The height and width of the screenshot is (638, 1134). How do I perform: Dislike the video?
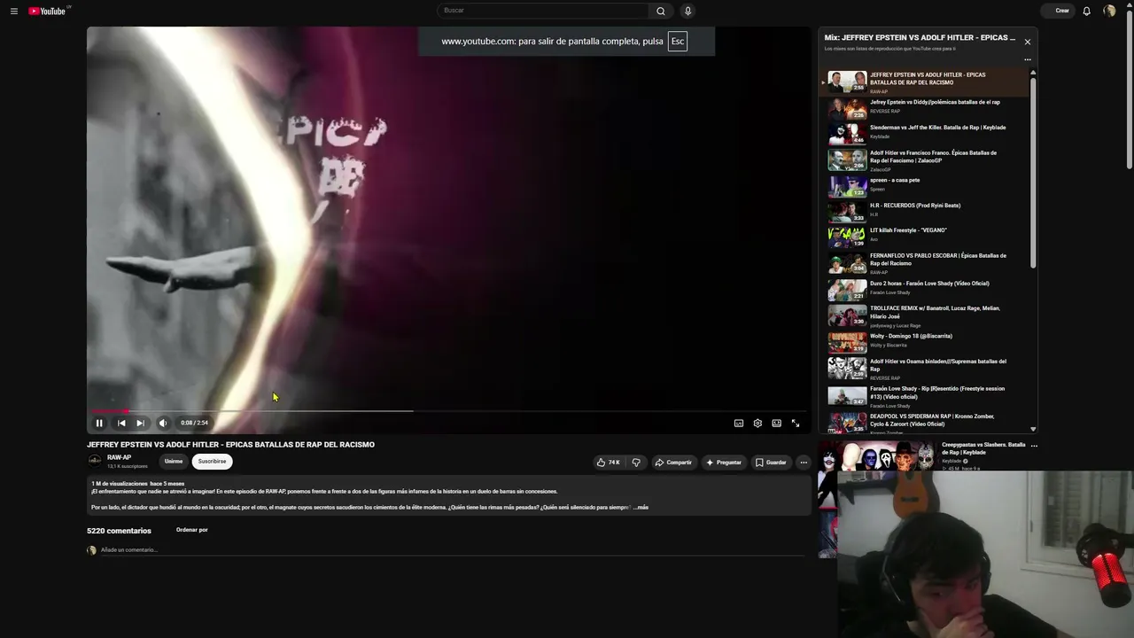click(x=636, y=462)
